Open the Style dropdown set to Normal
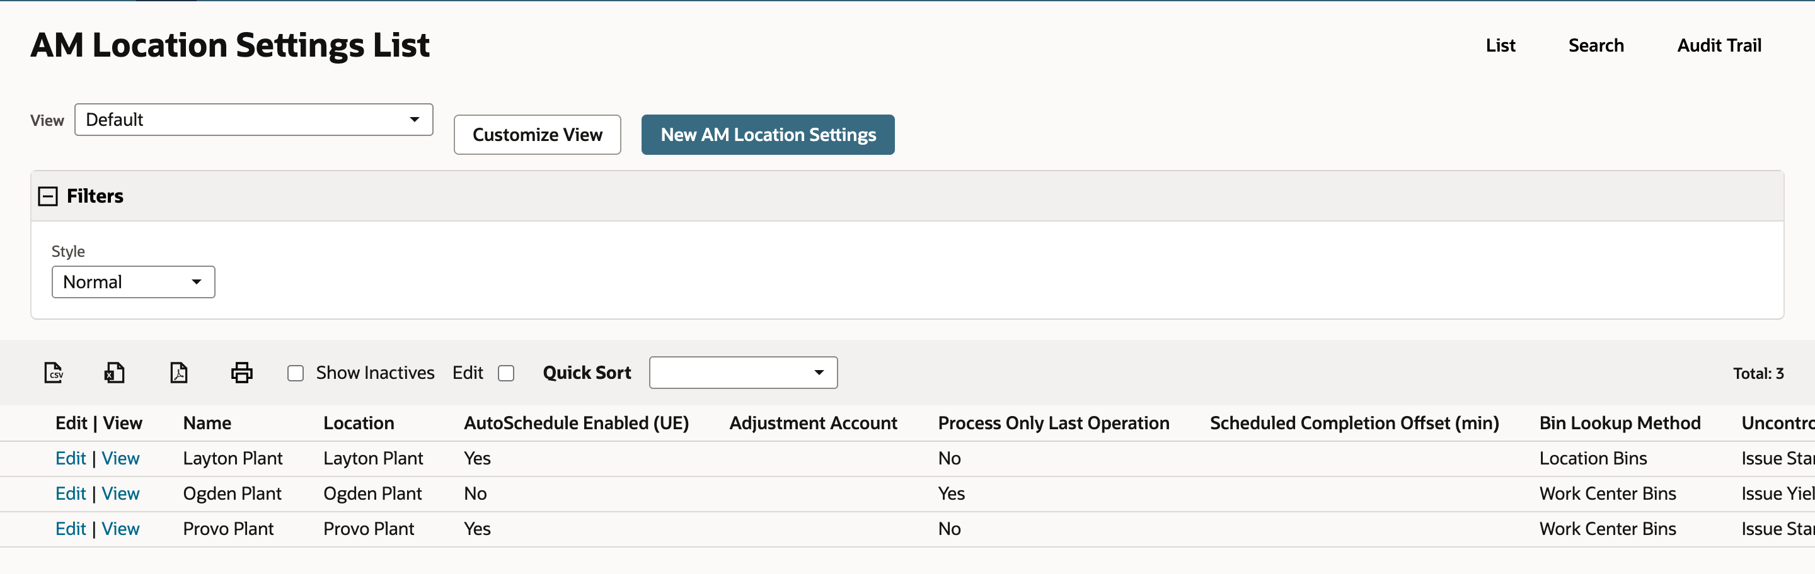 (x=133, y=282)
